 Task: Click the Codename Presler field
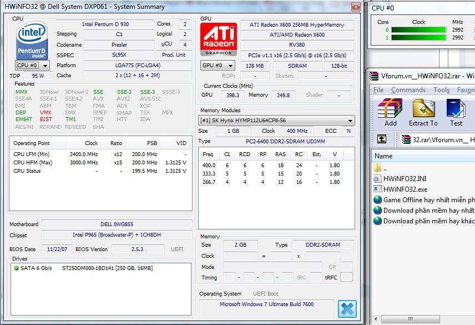(119, 45)
